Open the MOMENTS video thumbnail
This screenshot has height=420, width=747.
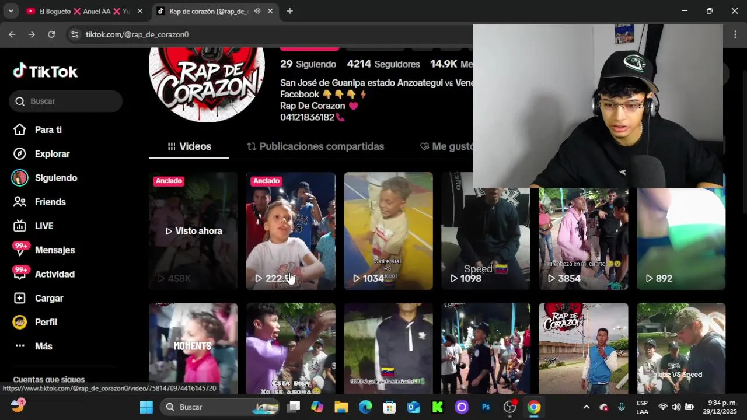193,348
